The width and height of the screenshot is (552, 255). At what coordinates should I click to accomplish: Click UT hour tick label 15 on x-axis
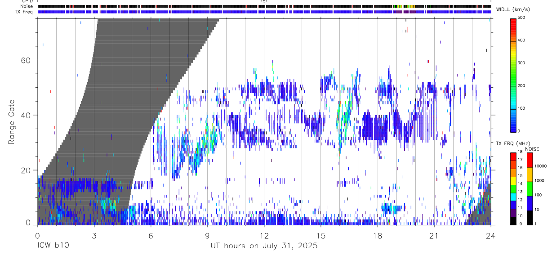321,236
